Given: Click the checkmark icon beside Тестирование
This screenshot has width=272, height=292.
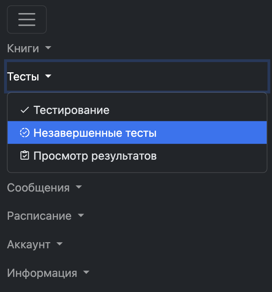Looking at the screenshot, I should point(25,110).
